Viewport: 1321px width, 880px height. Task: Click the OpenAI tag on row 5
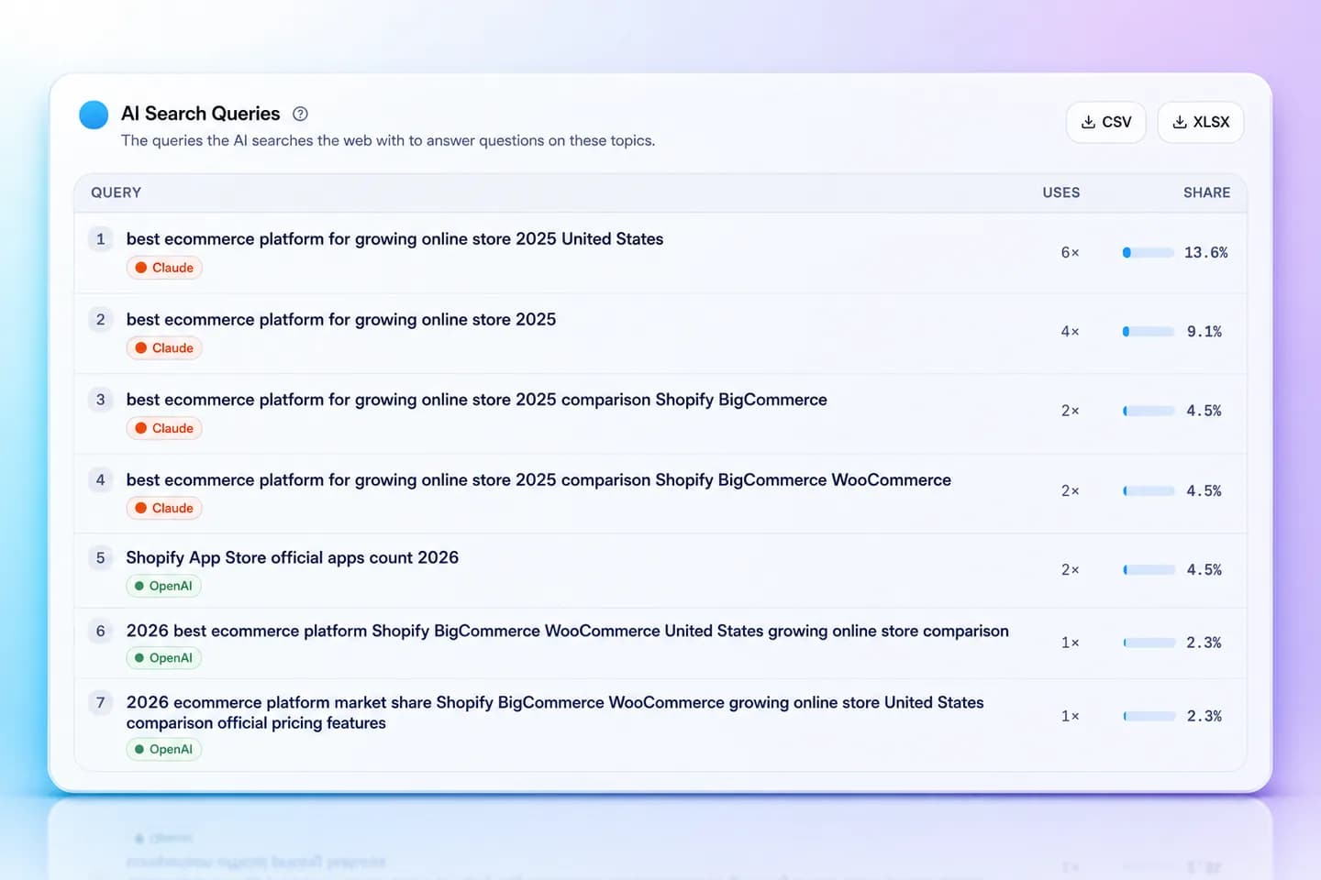tap(163, 586)
